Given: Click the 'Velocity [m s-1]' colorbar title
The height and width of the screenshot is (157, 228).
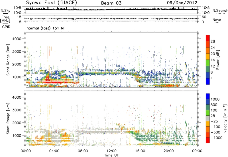Looking at the screenshot, I should click(x=225, y=118).
